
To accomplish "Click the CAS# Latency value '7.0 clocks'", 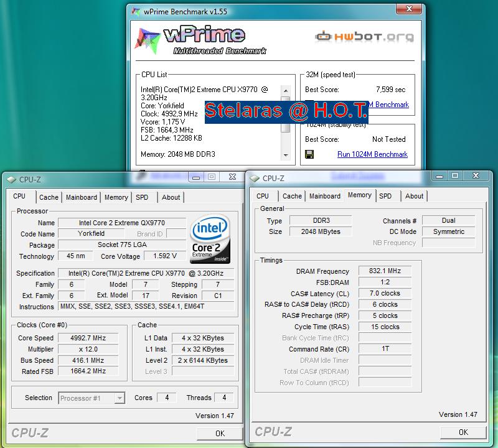I will [x=385, y=293].
